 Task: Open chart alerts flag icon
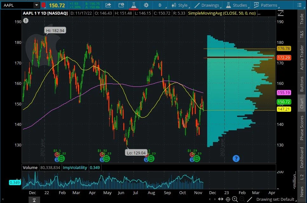click(x=121, y=5)
